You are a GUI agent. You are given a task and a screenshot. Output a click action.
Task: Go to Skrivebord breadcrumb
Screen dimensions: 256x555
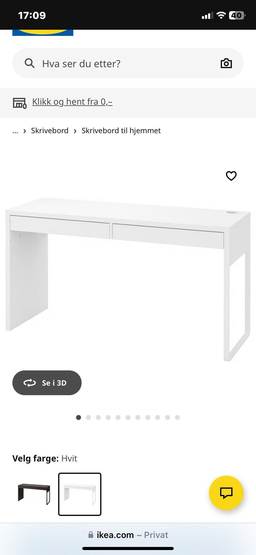50,131
